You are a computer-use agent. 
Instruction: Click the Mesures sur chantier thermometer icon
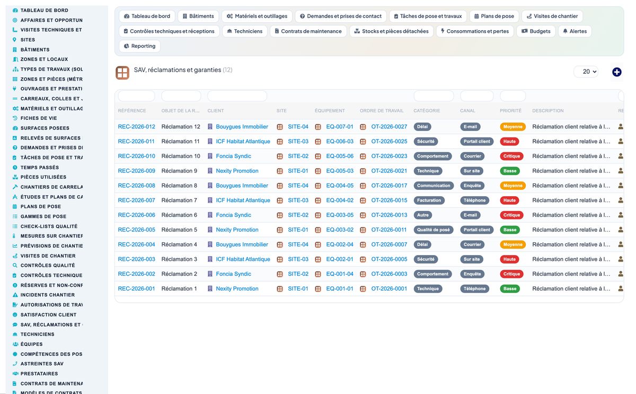(15, 236)
